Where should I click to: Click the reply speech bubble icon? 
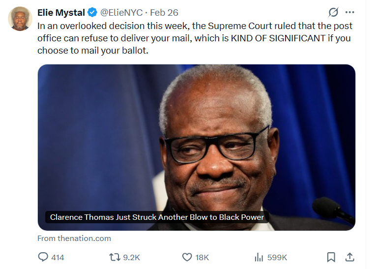click(43, 257)
